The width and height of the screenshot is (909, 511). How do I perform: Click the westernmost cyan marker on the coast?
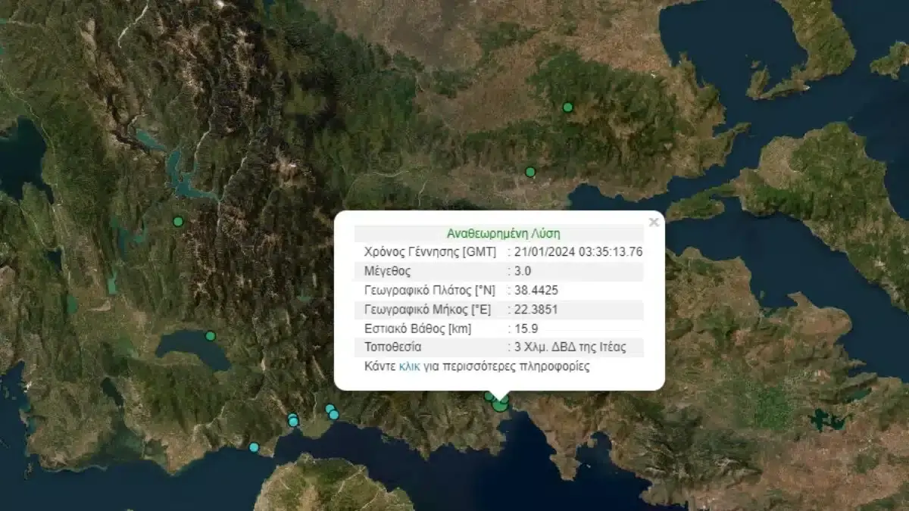click(254, 447)
